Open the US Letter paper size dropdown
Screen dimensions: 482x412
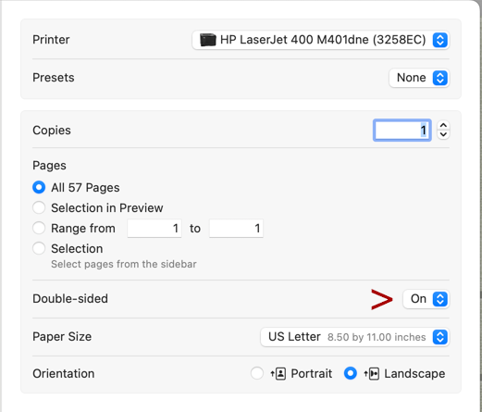tap(355, 337)
